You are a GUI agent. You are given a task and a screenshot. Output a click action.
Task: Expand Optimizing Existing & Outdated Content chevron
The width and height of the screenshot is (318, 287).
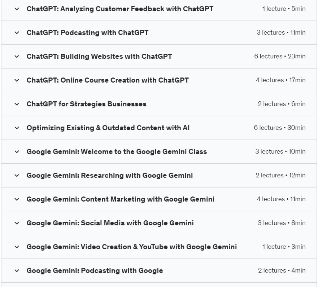tap(17, 128)
